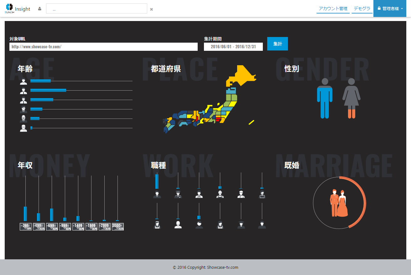The width and height of the screenshot is (411, 275).
Task: Click the blue 集計 button
Action: click(278, 44)
